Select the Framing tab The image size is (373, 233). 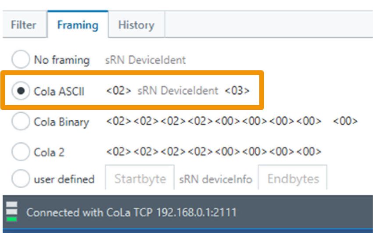(78, 25)
